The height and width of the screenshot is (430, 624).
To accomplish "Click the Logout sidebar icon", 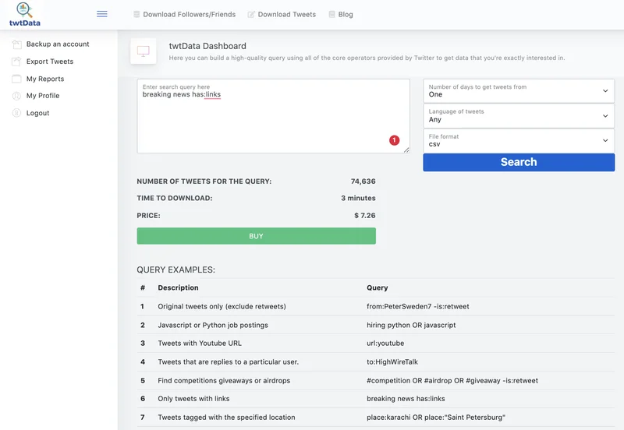I will 16,113.
